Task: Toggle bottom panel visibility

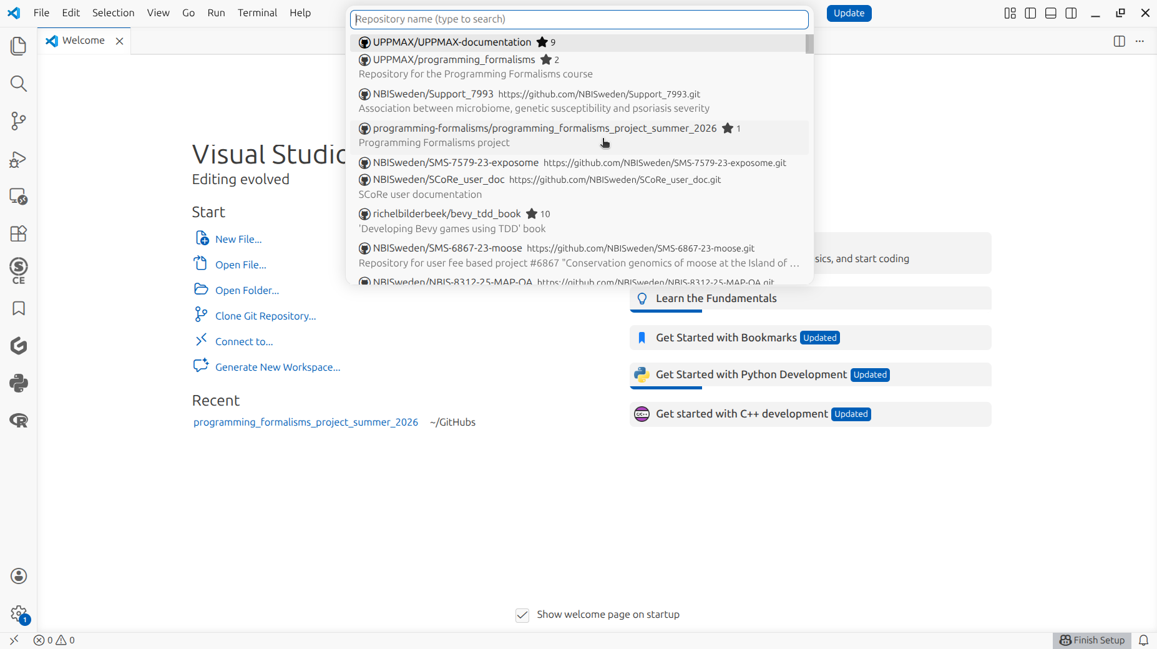Action: pyautogui.click(x=1051, y=13)
